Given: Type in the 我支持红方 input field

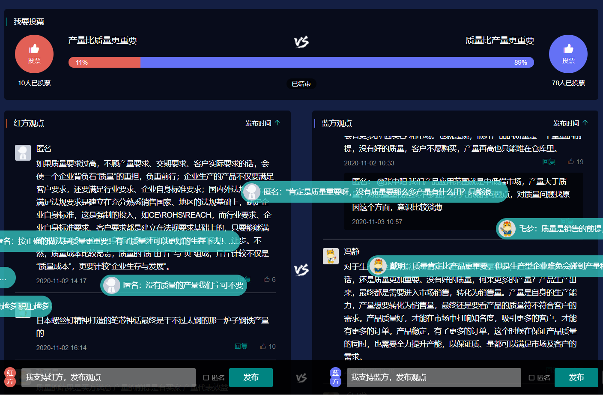Looking at the screenshot, I should tap(108, 377).
